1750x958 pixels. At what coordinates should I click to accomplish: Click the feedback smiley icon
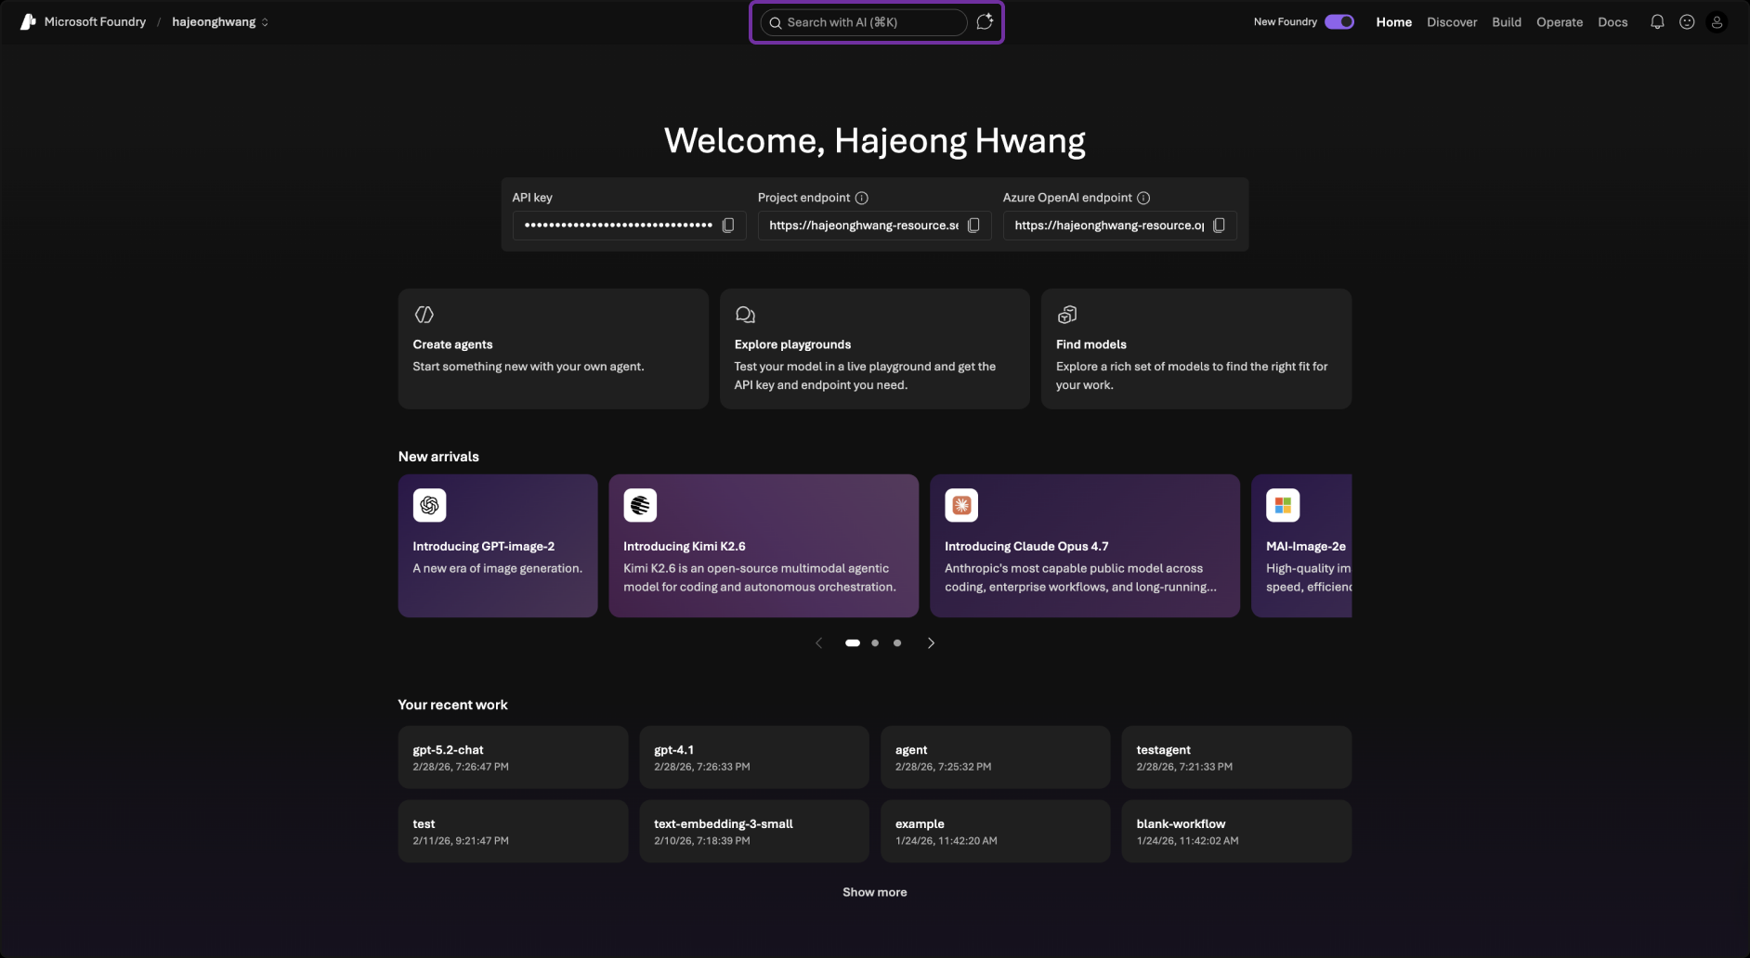[x=1687, y=22]
